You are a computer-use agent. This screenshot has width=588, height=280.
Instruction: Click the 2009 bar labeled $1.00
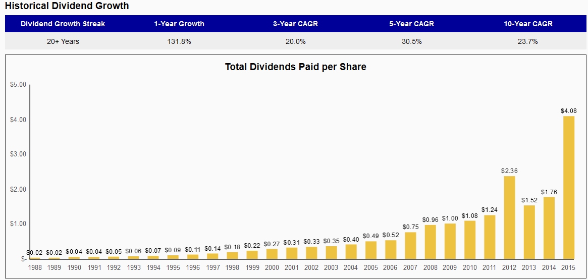point(450,241)
